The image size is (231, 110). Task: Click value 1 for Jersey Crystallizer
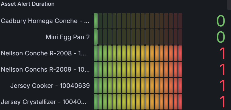[222, 102]
